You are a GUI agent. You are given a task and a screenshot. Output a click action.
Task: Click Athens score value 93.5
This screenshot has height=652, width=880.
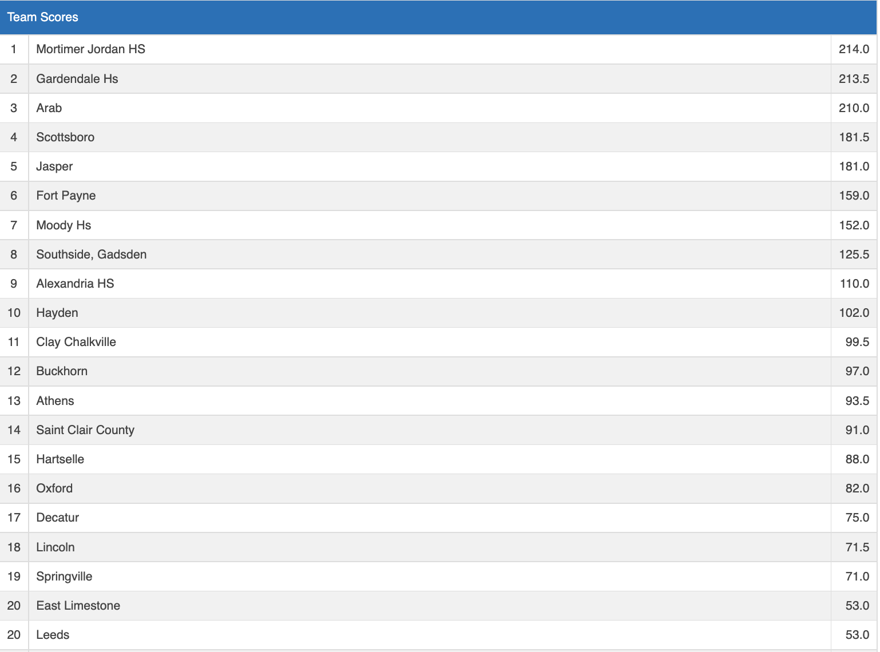click(x=857, y=401)
